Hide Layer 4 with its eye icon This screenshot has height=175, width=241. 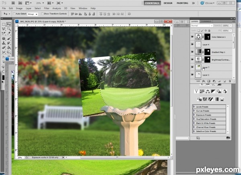point(192,45)
